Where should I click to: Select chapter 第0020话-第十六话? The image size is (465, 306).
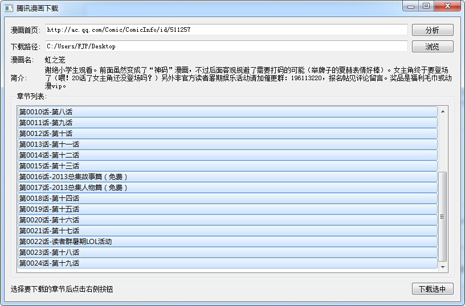[x=227, y=220]
